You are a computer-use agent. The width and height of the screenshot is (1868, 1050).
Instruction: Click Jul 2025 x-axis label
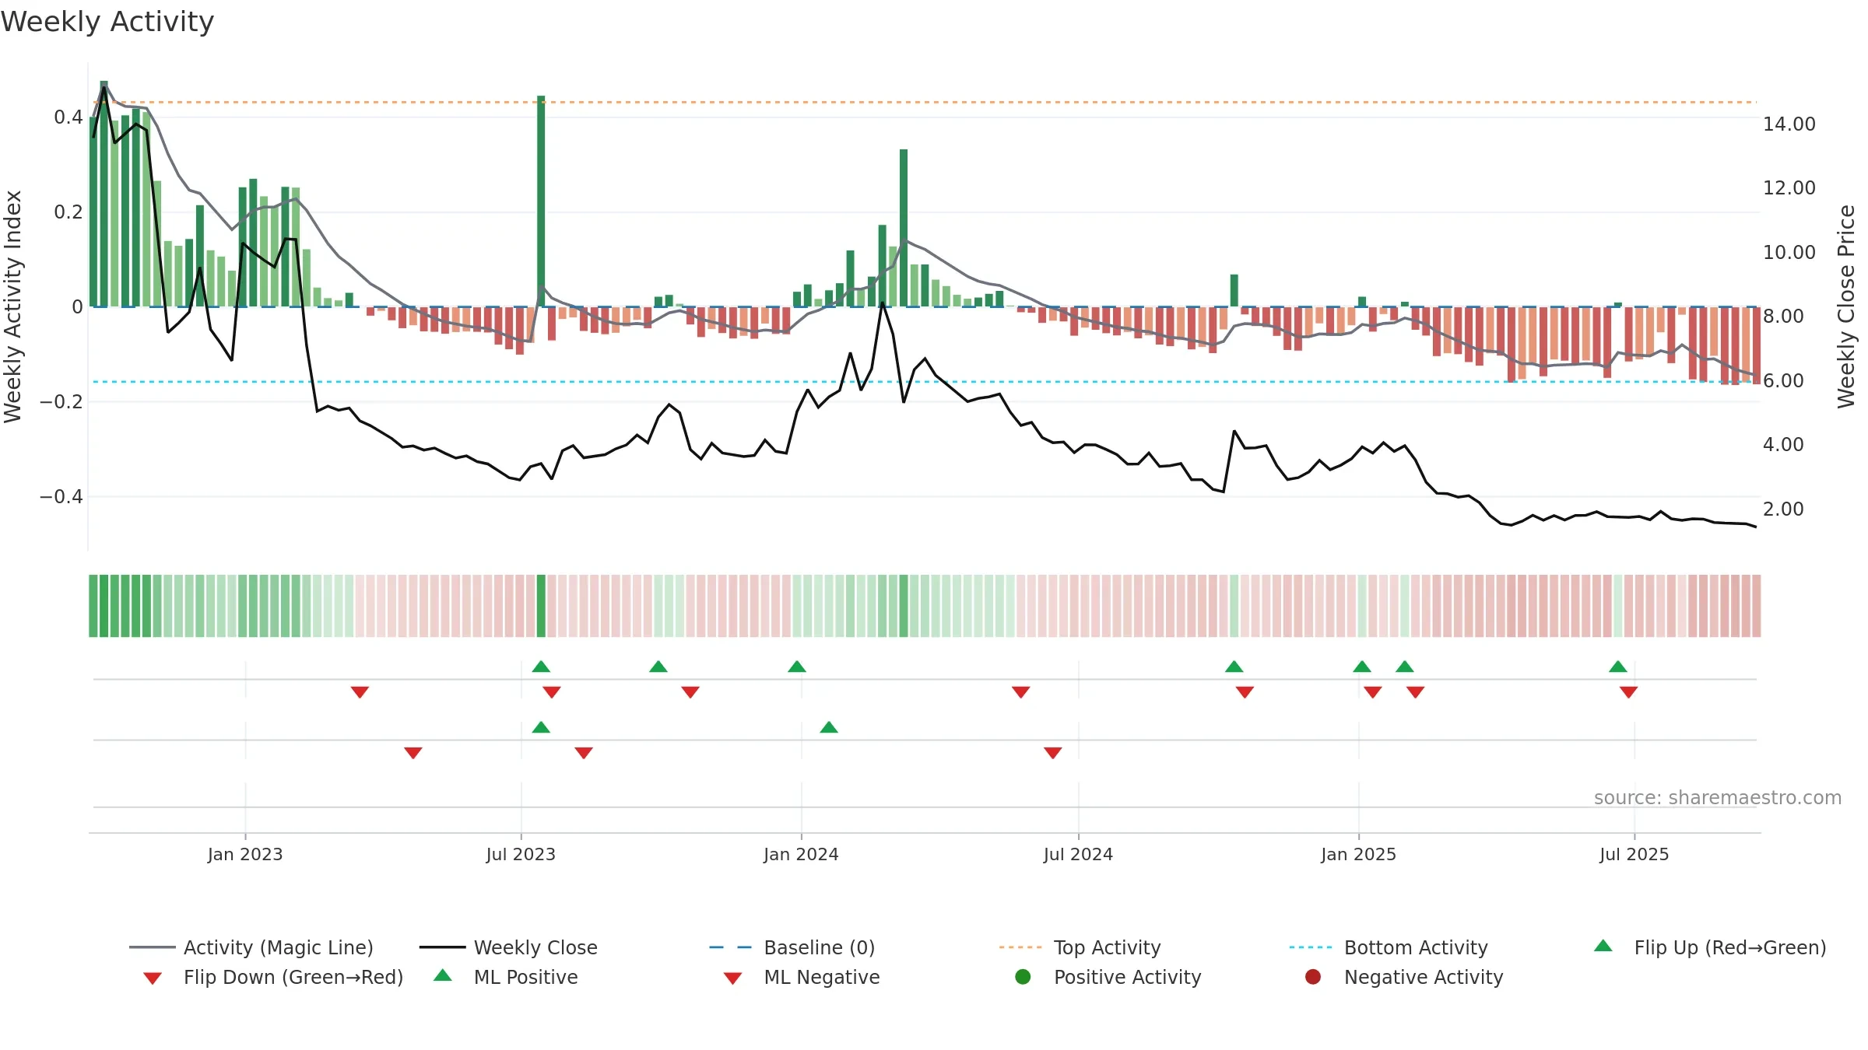tap(1634, 854)
